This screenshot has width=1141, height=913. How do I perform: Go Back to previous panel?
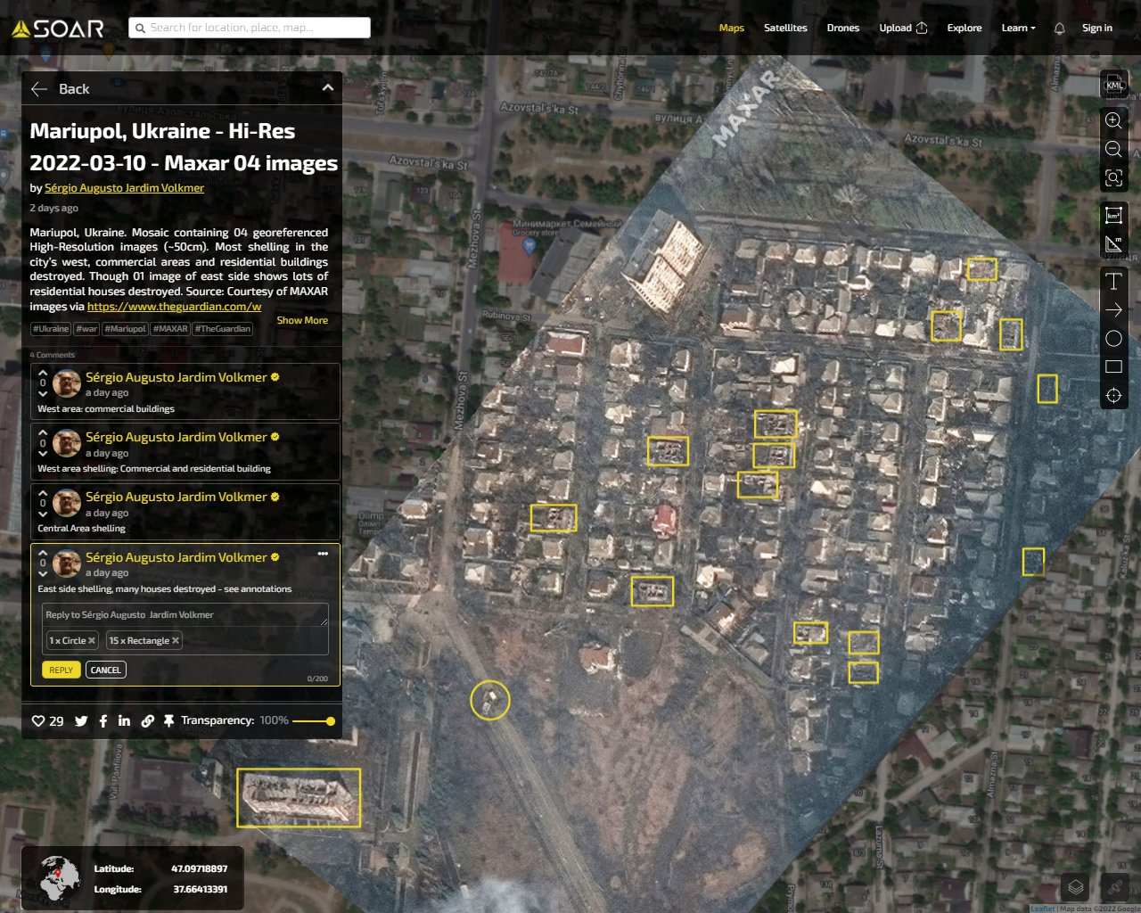61,89
